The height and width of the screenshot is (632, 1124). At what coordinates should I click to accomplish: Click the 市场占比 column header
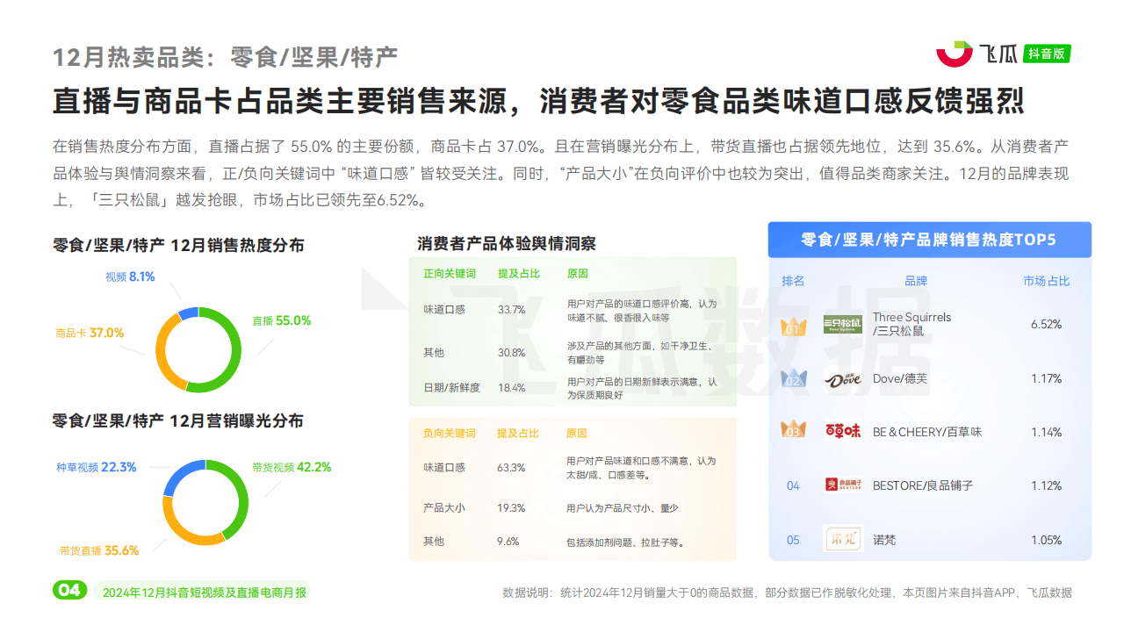(x=1046, y=282)
